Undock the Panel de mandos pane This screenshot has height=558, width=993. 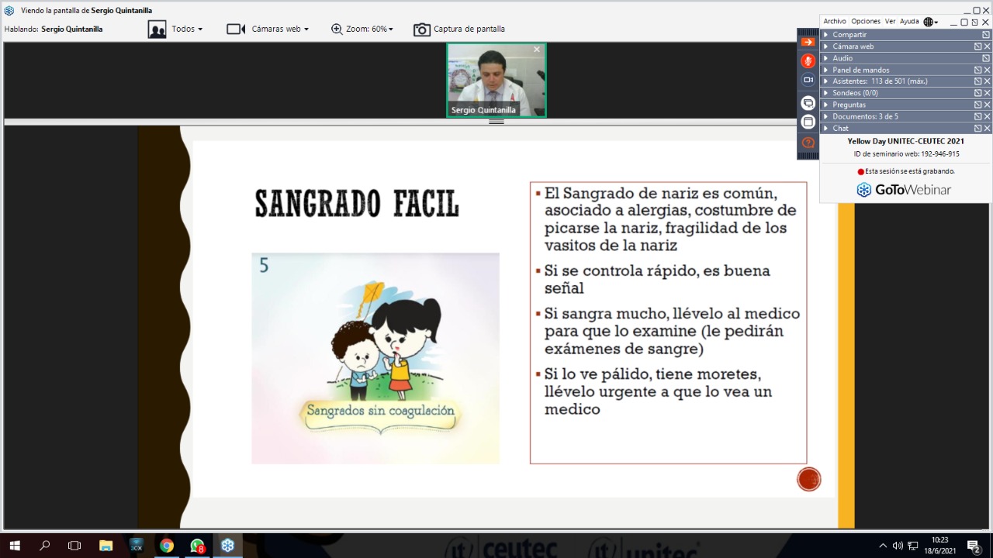pyautogui.click(x=977, y=70)
